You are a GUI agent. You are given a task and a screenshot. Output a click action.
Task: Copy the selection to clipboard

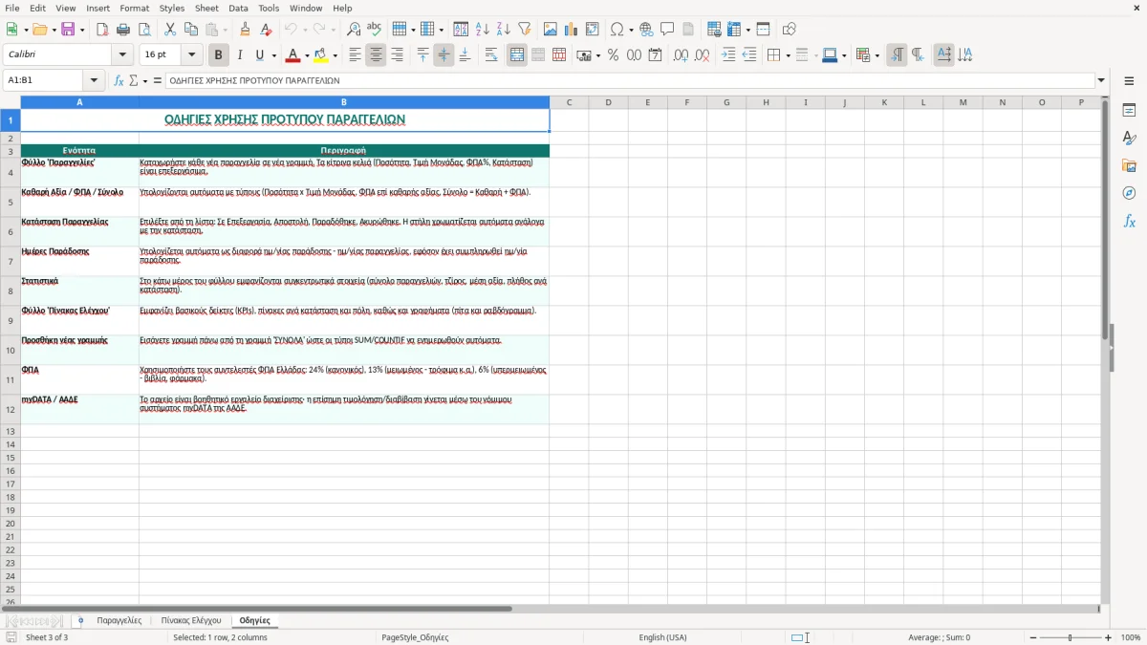tap(190, 30)
